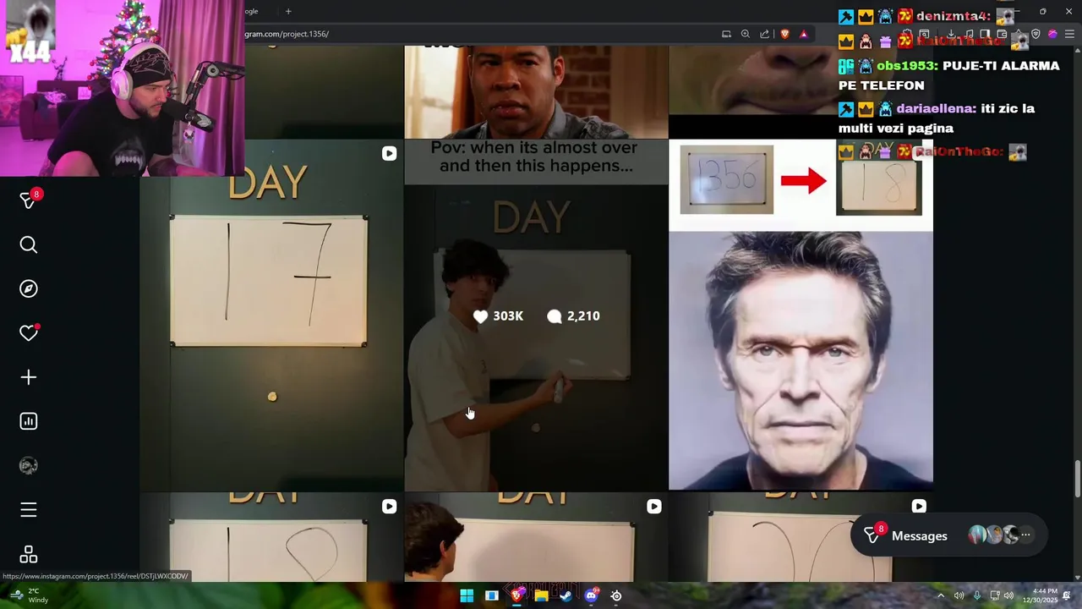Open the bottom-left whiteboard reel thumbnail

click(271, 537)
